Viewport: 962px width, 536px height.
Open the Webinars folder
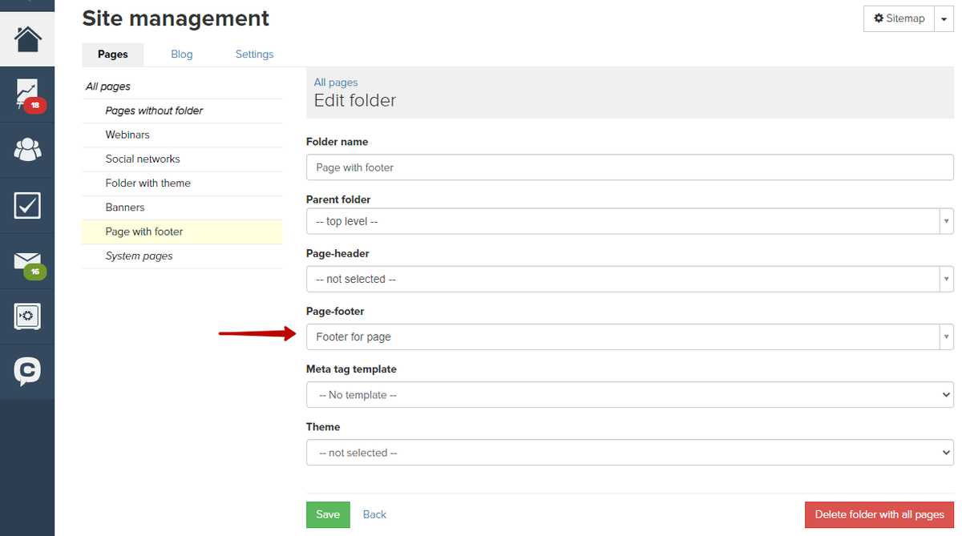tap(127, 135)
